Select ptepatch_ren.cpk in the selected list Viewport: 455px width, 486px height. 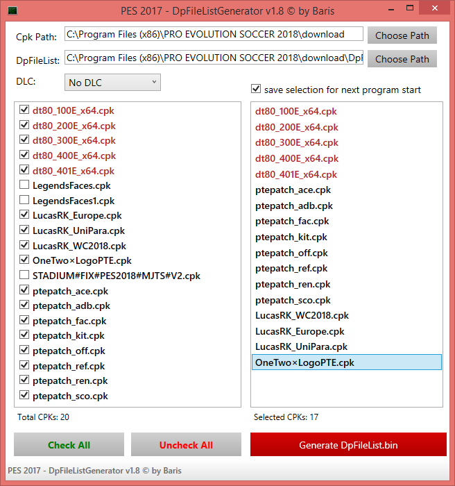coord(347,284)
